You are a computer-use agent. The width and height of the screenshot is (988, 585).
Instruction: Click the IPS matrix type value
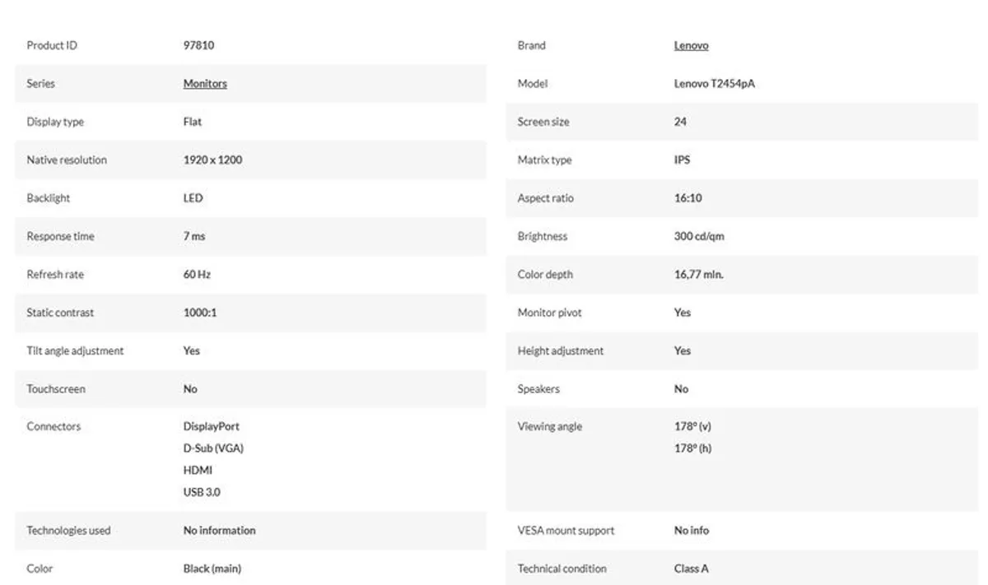tap(682, 160)
